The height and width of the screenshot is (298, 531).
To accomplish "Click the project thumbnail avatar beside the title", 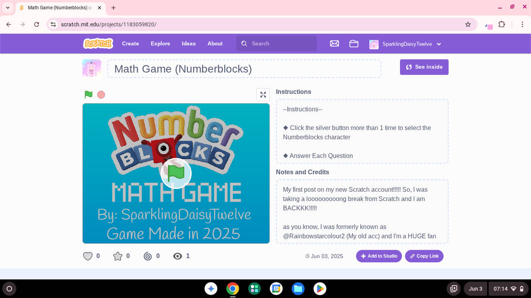I will pyautogui.click(x=92, y=68).
